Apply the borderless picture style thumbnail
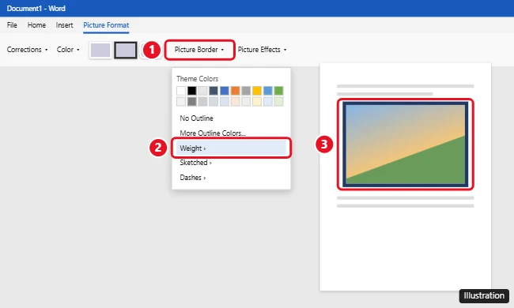 100,51
